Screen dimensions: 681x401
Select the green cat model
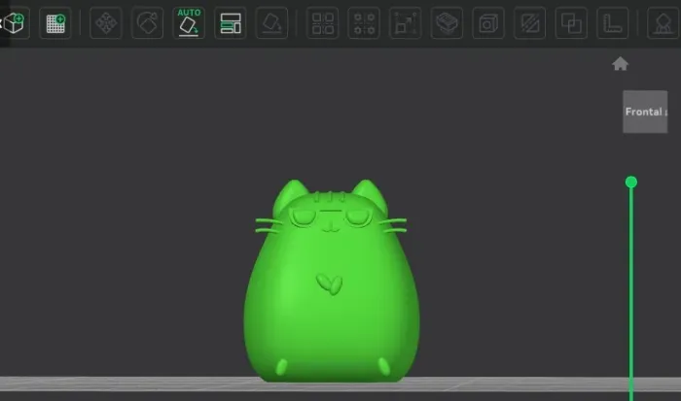(x=332, y=282)
